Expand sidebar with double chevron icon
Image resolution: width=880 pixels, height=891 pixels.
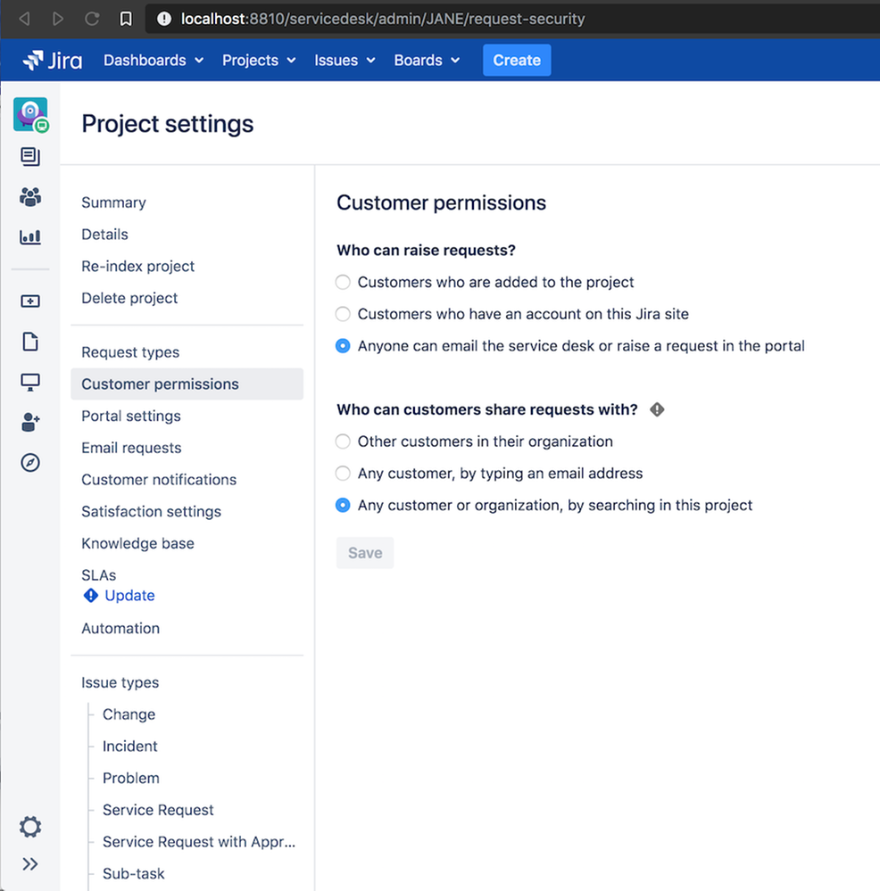coord(30,864)
